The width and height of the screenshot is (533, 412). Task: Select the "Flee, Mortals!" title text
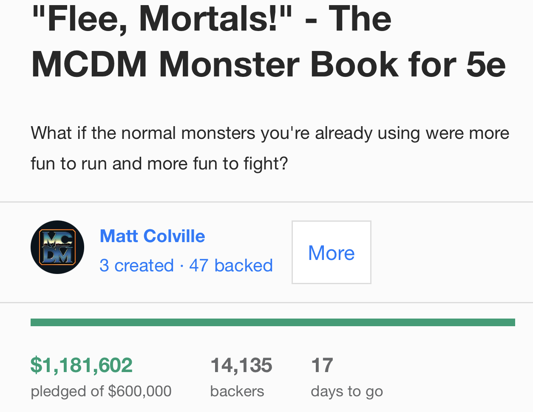[x=162, y=18]
